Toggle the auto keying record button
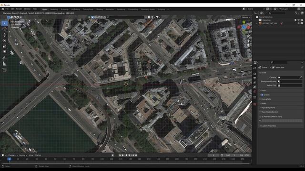The width and height of the screenshot is (305, 171). click(112, 155)
